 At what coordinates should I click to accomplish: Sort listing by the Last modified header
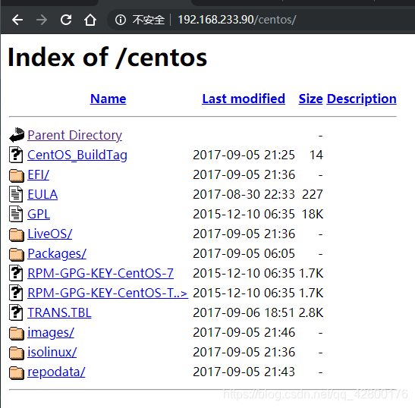point(244,99)
